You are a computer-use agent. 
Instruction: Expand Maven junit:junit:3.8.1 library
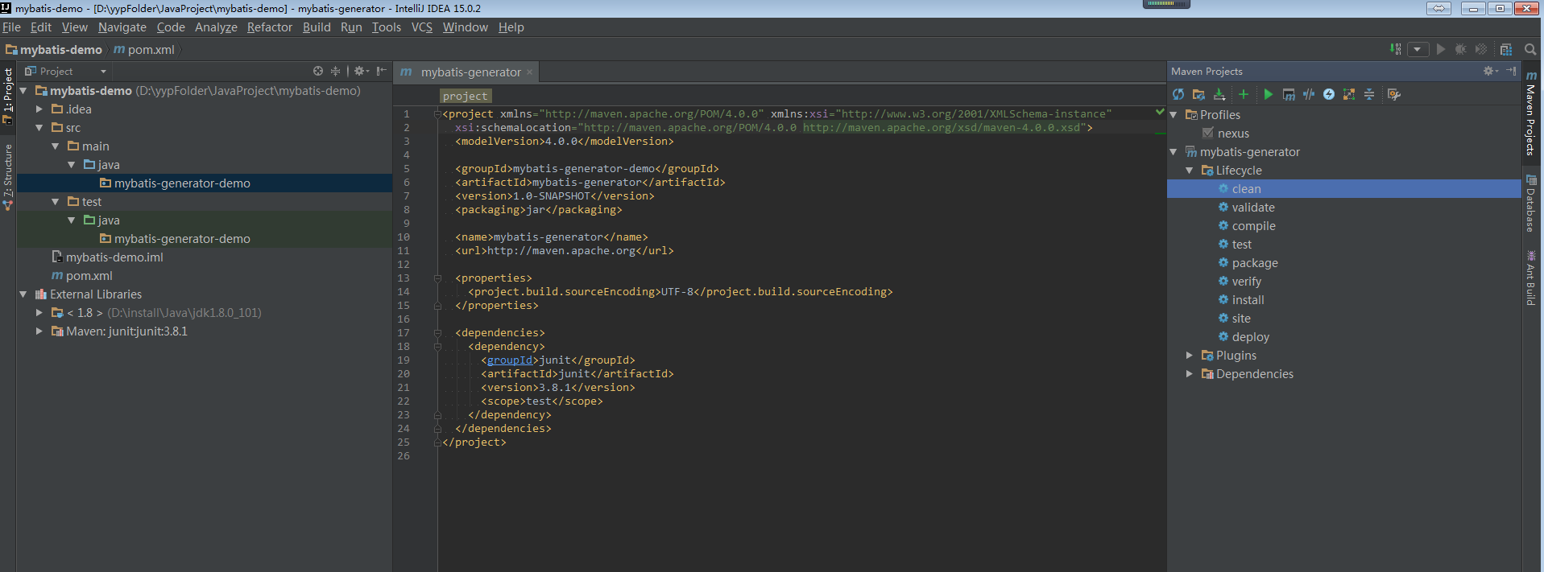[x=39, y=331]
